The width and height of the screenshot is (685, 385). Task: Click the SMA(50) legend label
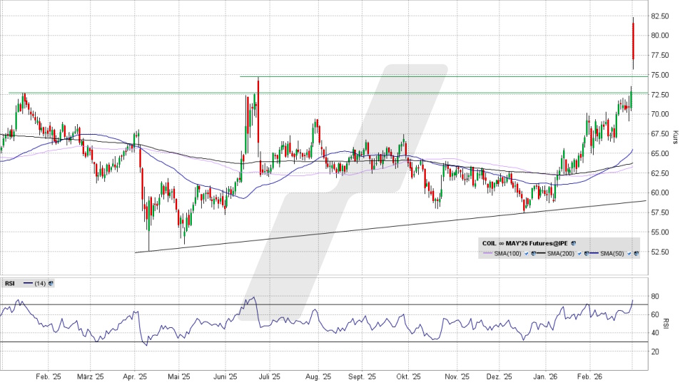(612, 254)
